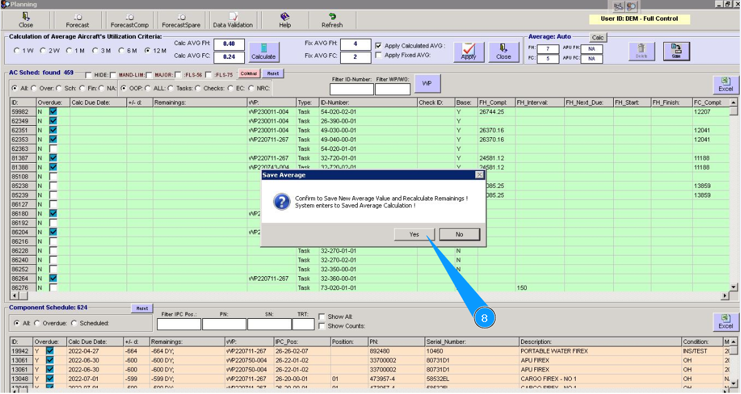Toggle overdue checkbox for ID 86264

pos(53,278)
